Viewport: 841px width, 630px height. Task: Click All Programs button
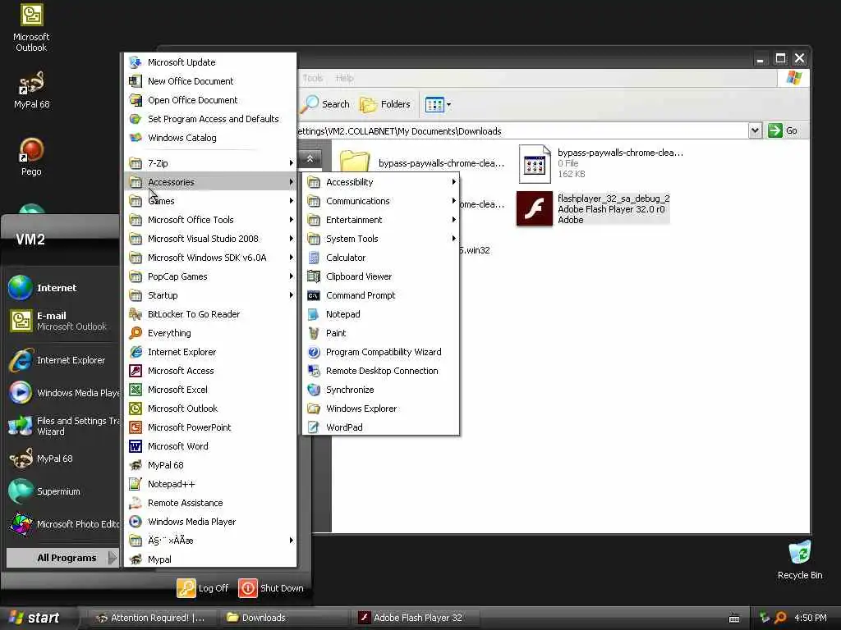tap(62, 558)
